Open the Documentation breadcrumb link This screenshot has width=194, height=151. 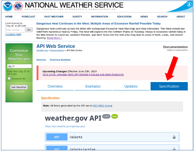point(57,51)
